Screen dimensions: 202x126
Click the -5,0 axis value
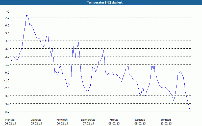click(7, 112)
